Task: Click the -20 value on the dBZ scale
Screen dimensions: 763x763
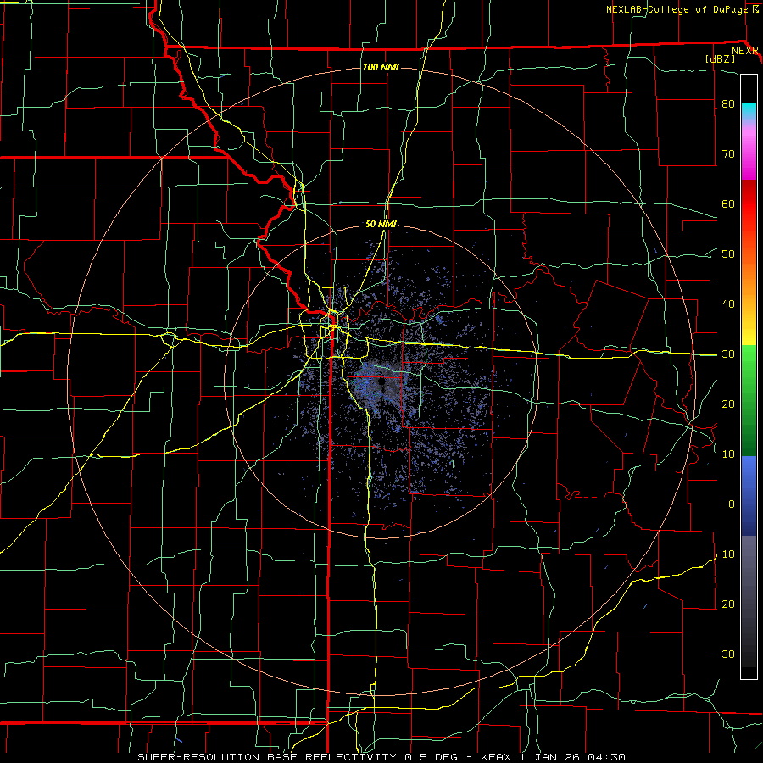Action: click(725, 604)
